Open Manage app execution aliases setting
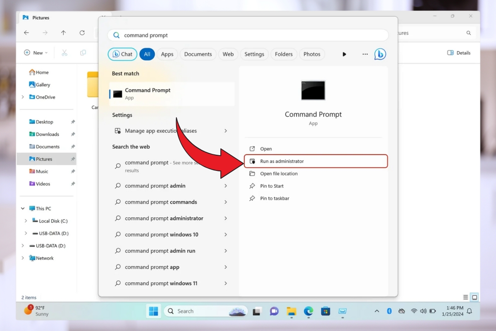This screenshot has width=496, height=331. pos(161,131)
